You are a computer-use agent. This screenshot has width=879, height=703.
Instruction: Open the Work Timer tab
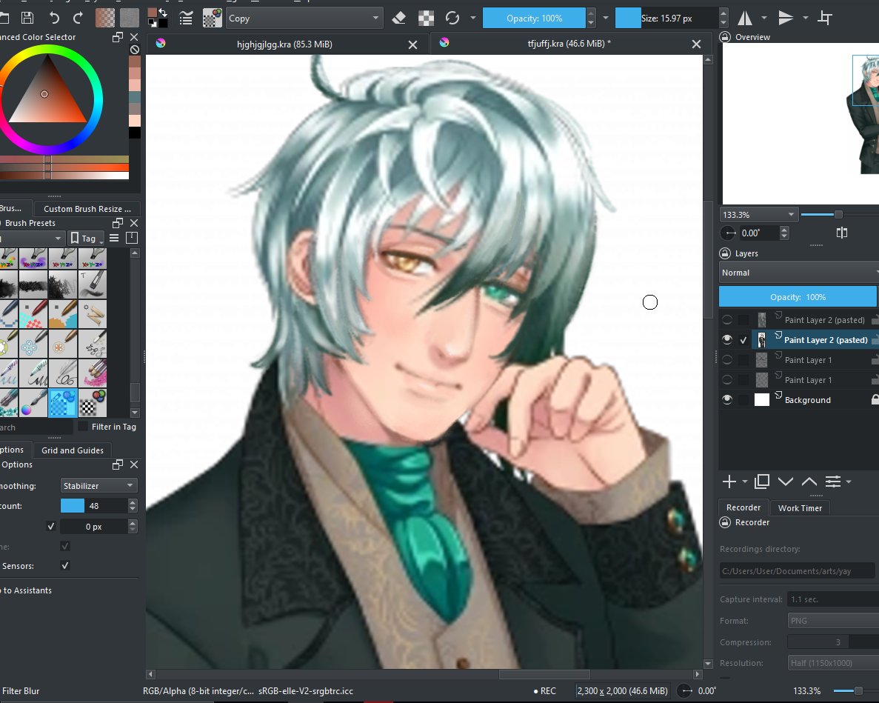800,508
